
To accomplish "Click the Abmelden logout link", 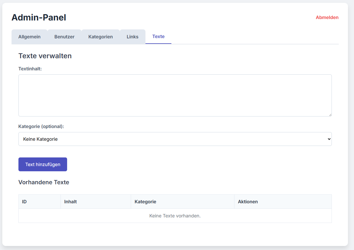I will pos(327,17).
